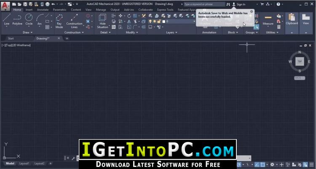Activate Ray Mode construction tool
This screenshot has height=169, width=316.
tap(59, 21)
